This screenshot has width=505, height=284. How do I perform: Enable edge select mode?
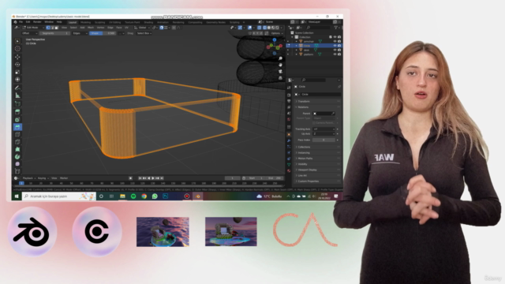53,28
